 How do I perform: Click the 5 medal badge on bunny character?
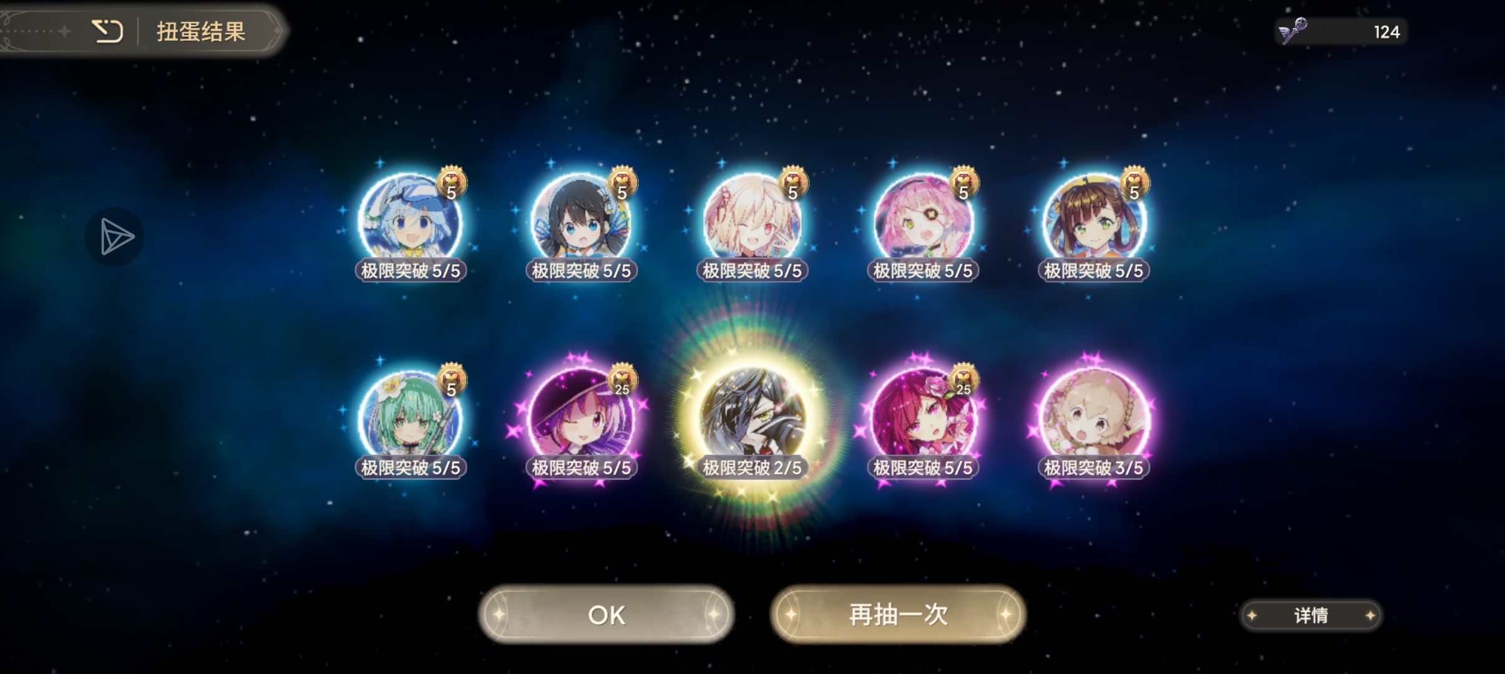[451, 183]
